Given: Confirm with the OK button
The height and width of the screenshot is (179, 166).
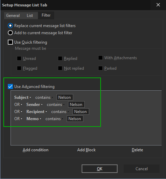Looking at the screenshot, I should pos(100,169).
